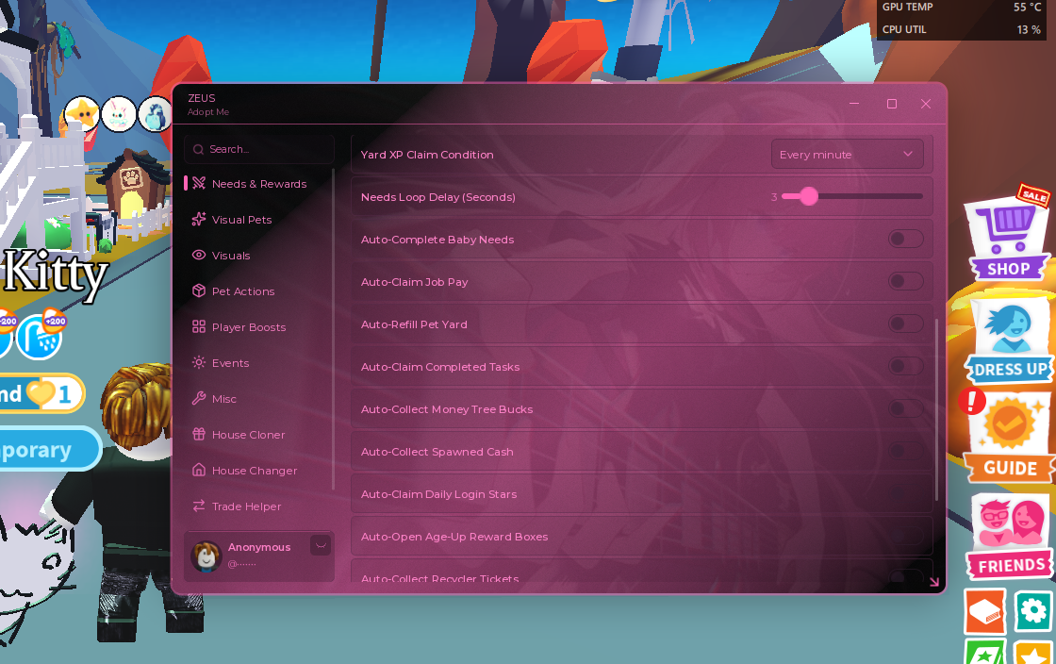The image size is (1056, 664).
Task: Click the Anonymous profile avatar
Action: (206, 556)
